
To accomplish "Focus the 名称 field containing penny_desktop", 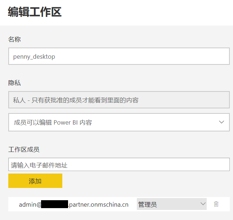I will coord(119,57).
